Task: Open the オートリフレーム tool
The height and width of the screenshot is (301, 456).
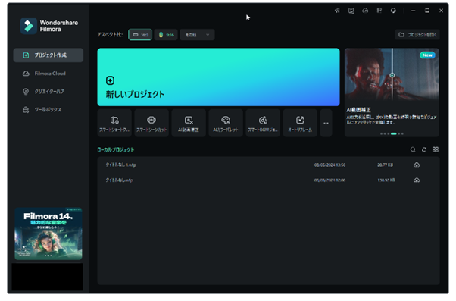Action: (300, 123)
